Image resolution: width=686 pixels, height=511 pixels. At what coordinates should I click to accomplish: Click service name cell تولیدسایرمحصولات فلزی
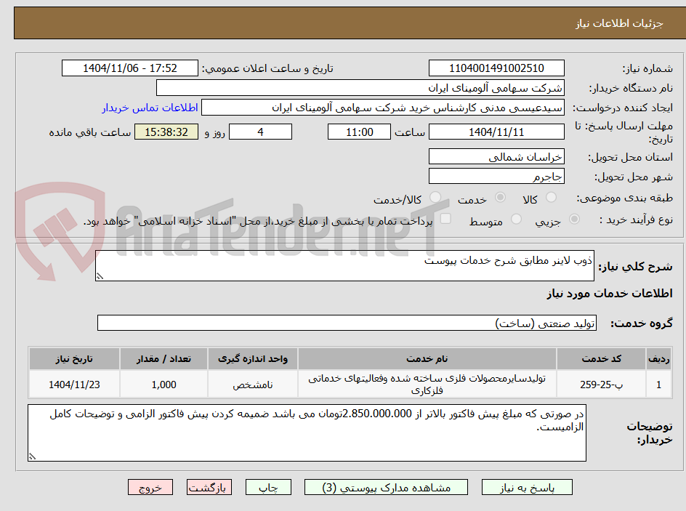[427, 384]
